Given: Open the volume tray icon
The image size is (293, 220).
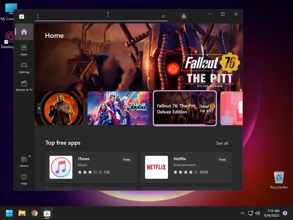Looking at the screenshot, I should point(258,213).
